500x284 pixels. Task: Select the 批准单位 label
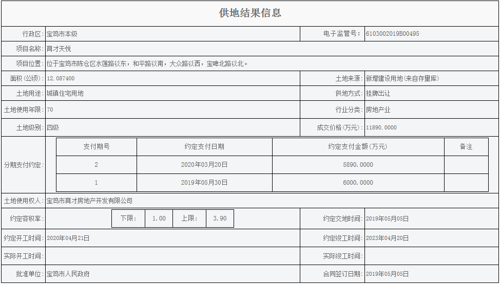click(30, 274)
